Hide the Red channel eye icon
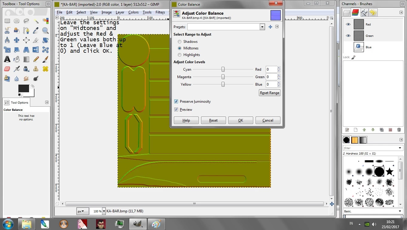 [348, 24]
